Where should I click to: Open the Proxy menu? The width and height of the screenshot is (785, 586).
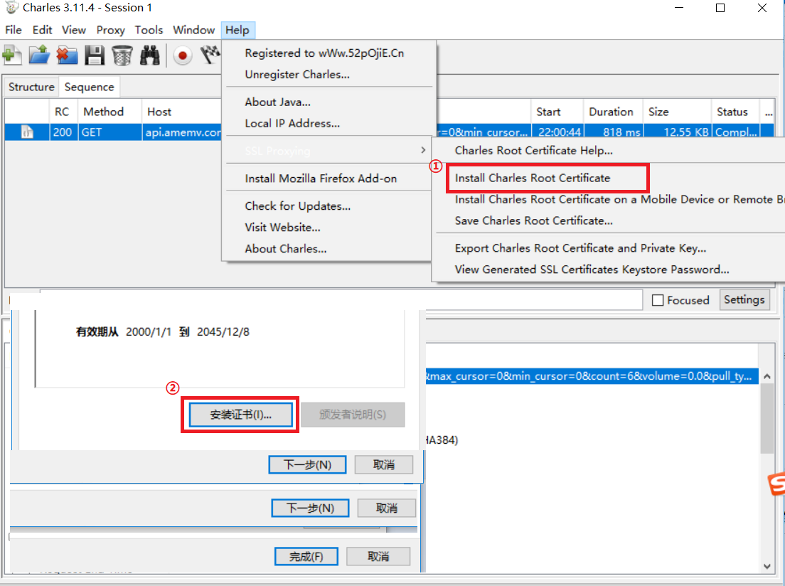coord(110,30)
